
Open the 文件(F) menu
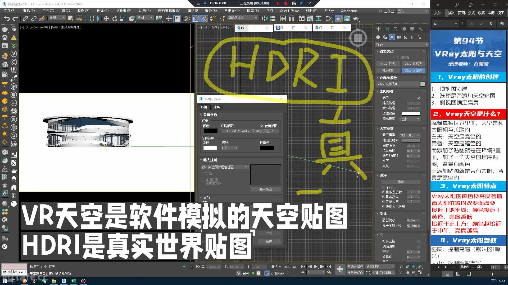10,11
